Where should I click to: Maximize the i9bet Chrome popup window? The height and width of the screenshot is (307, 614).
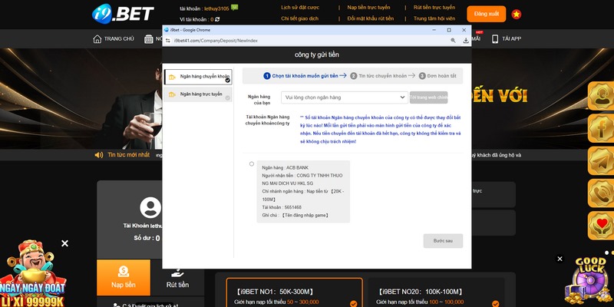click(449, 30)
